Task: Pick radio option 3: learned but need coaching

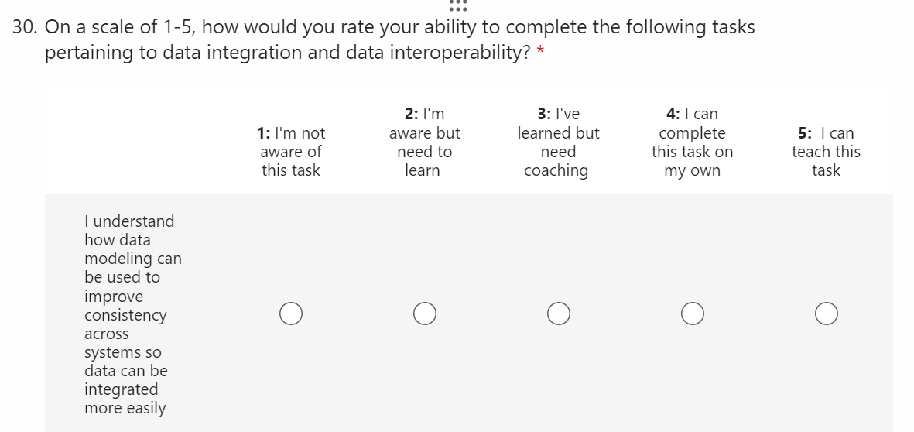Action: (558, 314)
